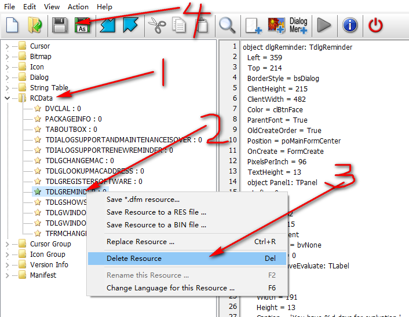The width and height of the screenshot is (409, 317).
Task: Click the Save As toolbar icon
Action: click(82, 25)
